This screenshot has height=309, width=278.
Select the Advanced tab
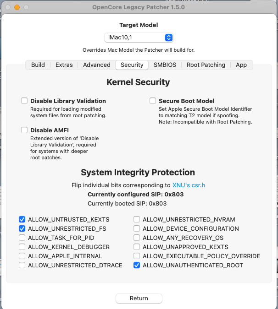click(96, 65)
